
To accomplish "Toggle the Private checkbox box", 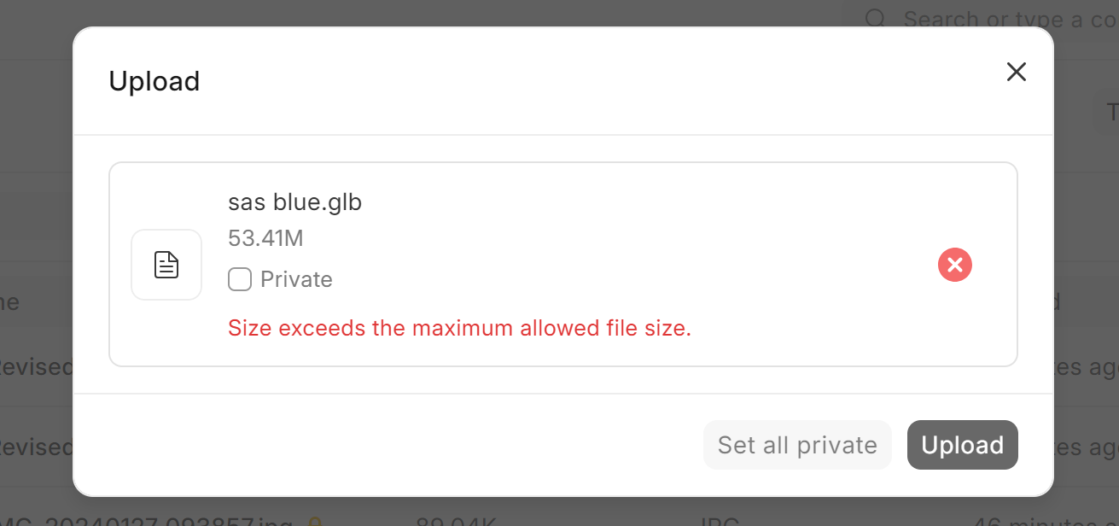I will click(240, 279).
